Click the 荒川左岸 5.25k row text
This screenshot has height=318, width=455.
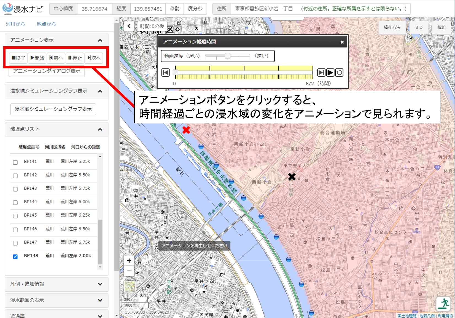(x=75, y=161)
